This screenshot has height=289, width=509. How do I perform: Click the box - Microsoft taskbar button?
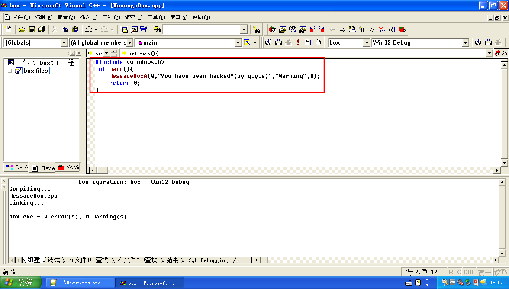coord(150,283)
